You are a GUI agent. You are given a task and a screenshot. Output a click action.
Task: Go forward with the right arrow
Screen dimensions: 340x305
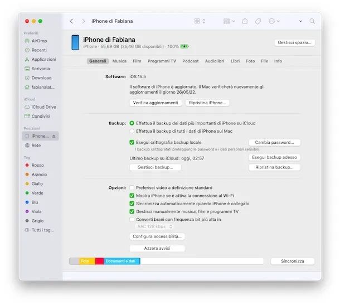click(x=83, y=21)
